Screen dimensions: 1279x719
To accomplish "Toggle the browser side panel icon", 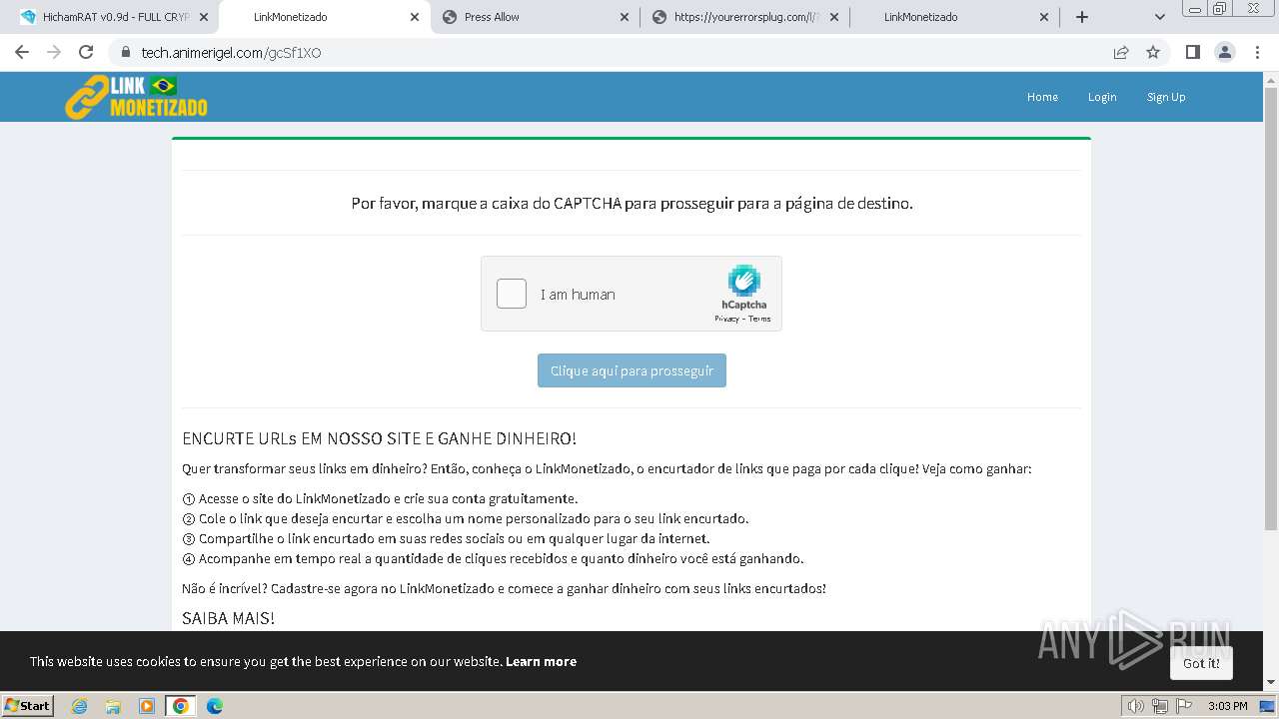I will [1192, 52].
